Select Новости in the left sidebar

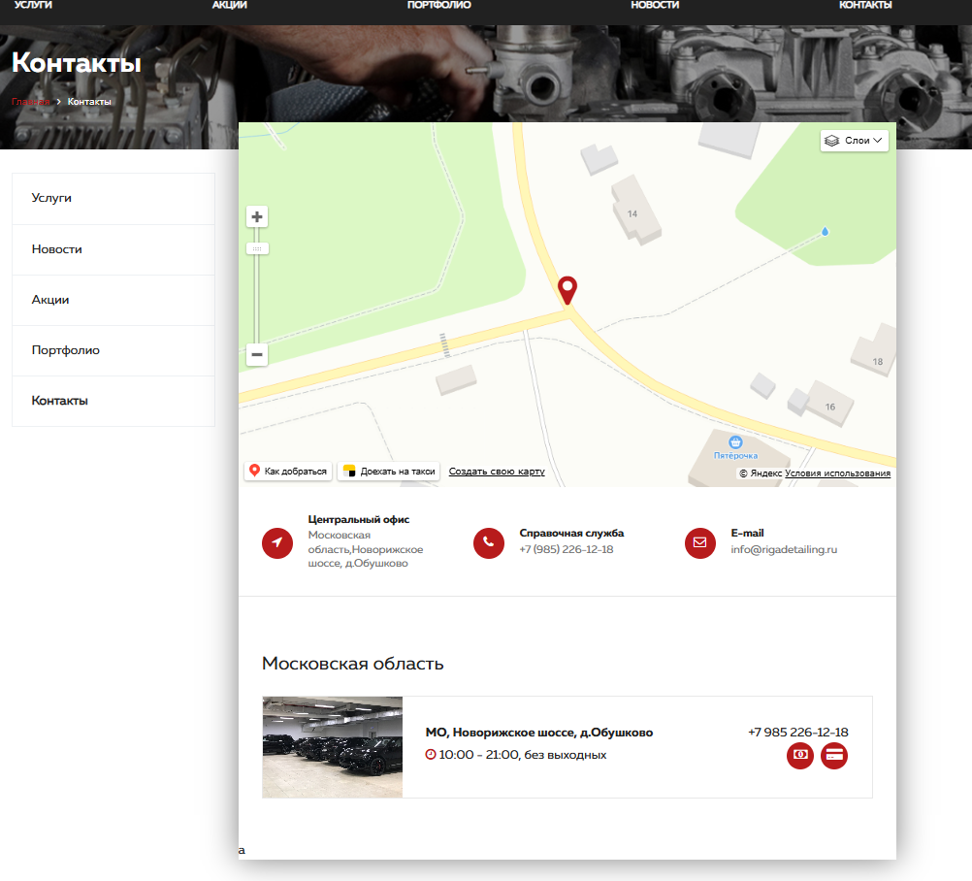[x=57, y=249]
